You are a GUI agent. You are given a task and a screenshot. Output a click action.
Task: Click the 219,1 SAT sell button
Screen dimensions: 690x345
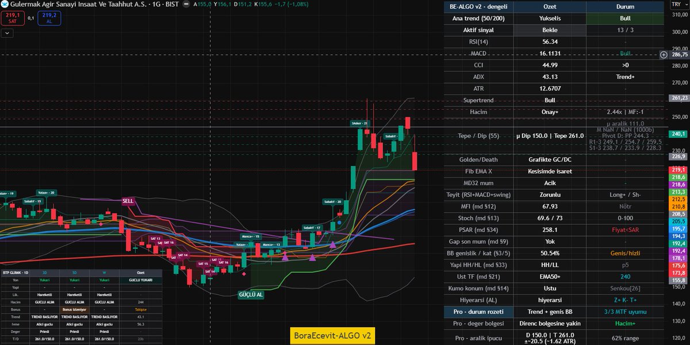(13, 18)
